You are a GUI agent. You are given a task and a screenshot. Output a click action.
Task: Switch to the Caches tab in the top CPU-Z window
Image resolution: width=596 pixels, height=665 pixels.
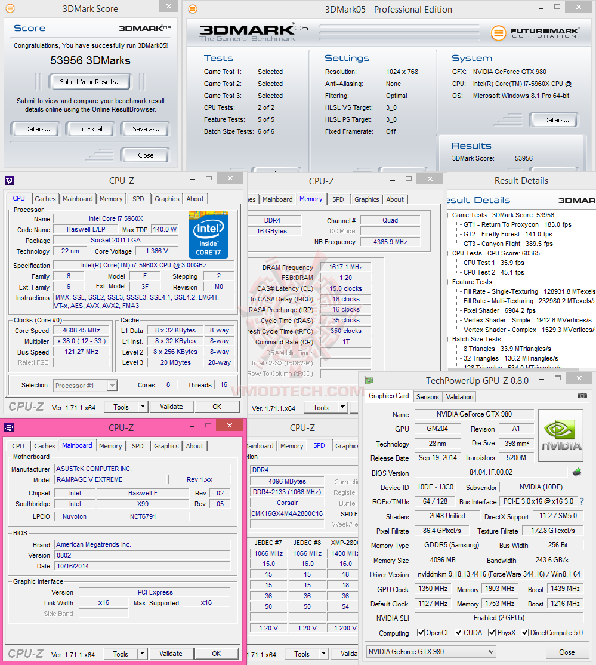point(45,198)
